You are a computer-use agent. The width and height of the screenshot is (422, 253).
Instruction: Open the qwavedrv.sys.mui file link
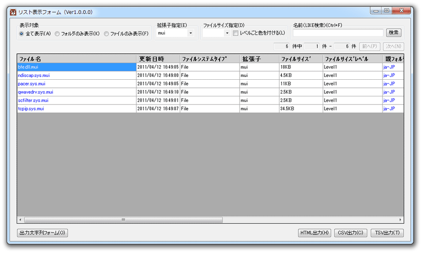(36, 92)
